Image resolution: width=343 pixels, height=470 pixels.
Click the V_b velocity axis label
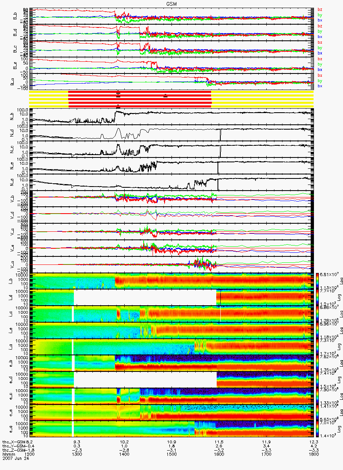[x=13, y=198]
